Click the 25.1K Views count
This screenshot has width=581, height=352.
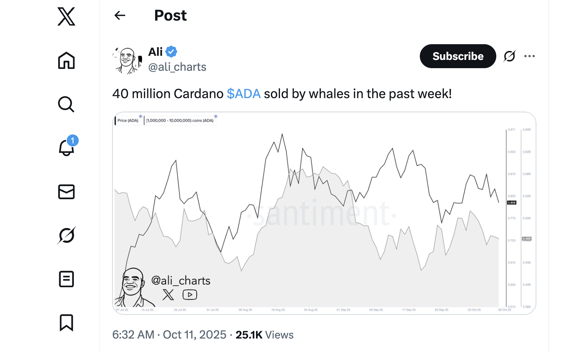pos(264,335)
